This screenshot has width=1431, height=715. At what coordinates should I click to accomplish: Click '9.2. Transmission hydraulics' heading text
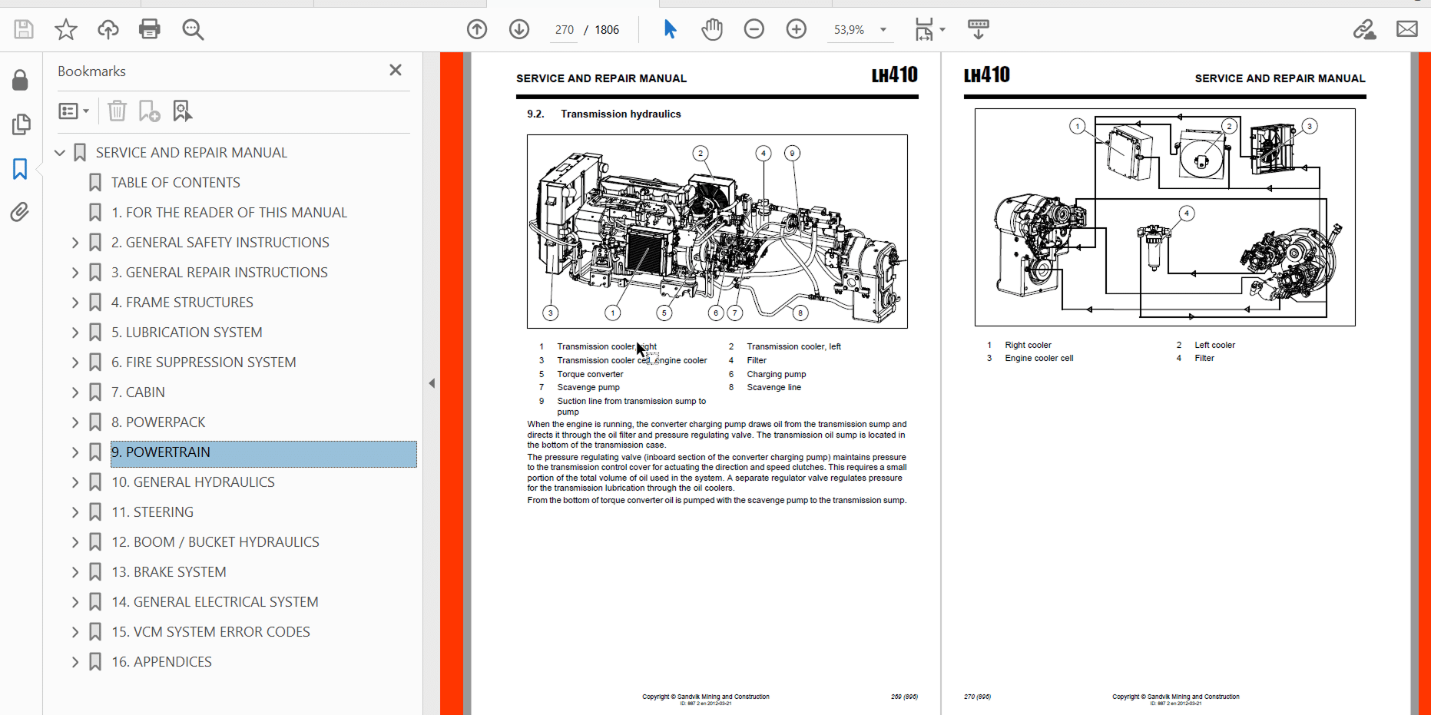[604, 114]
